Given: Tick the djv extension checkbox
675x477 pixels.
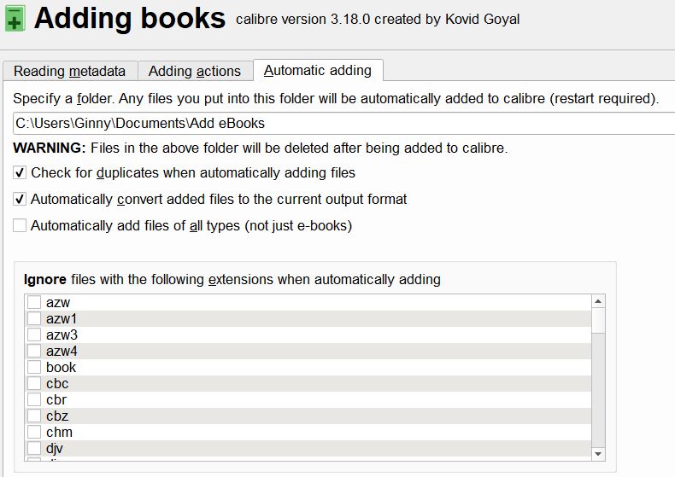Looking at the screenshot, I should pos(34,449).
